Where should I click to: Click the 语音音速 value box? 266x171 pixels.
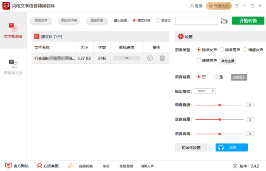250,105
